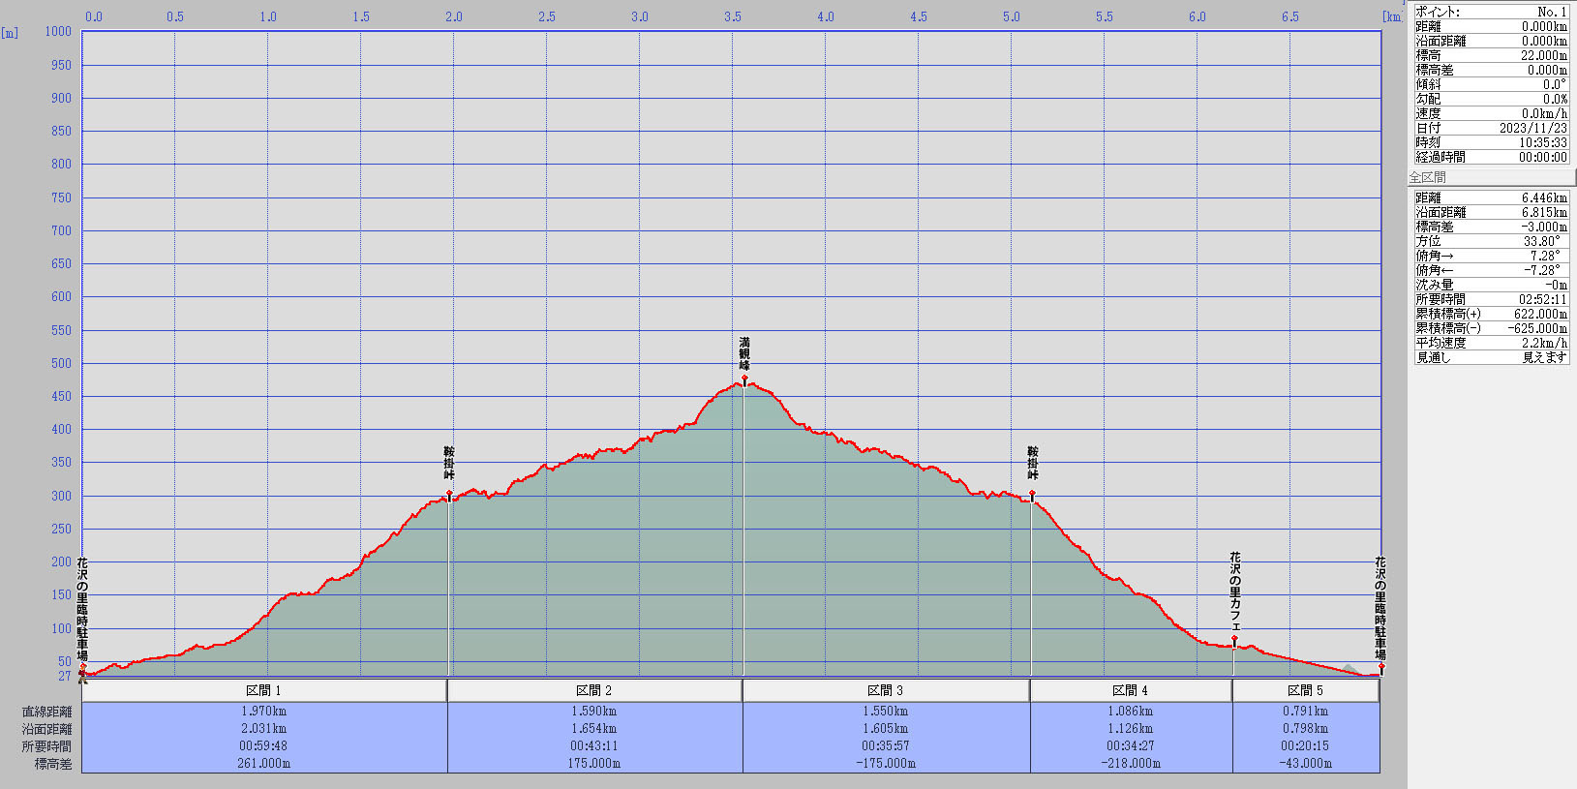Click the 区間 1 elevation difference cell 261.000m
This screenshot has height=789, width=1577.
coord(263,763)
